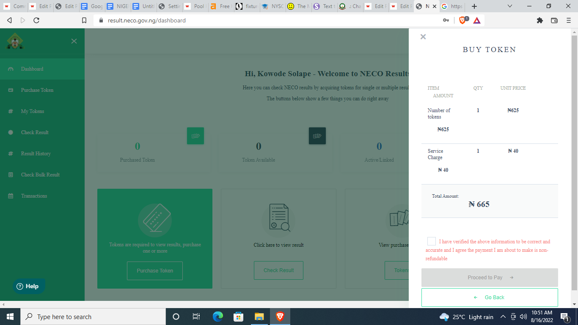Screen dimensions: 578x325
Task: Open the weather widget showing Light rain
Action: tap(466, 317)
